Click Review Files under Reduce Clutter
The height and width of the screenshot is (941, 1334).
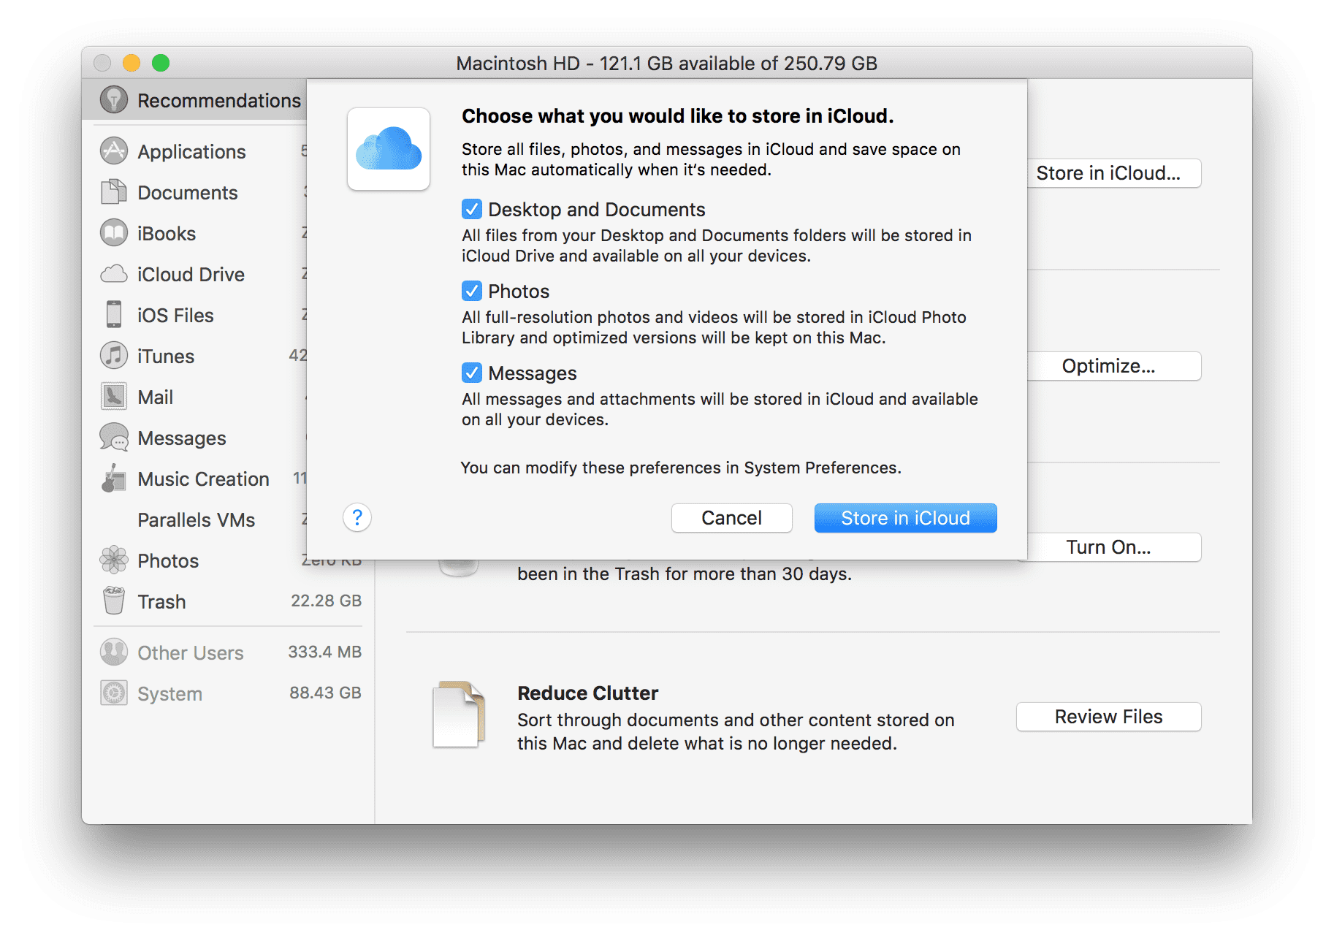[x=1108, y=716]
